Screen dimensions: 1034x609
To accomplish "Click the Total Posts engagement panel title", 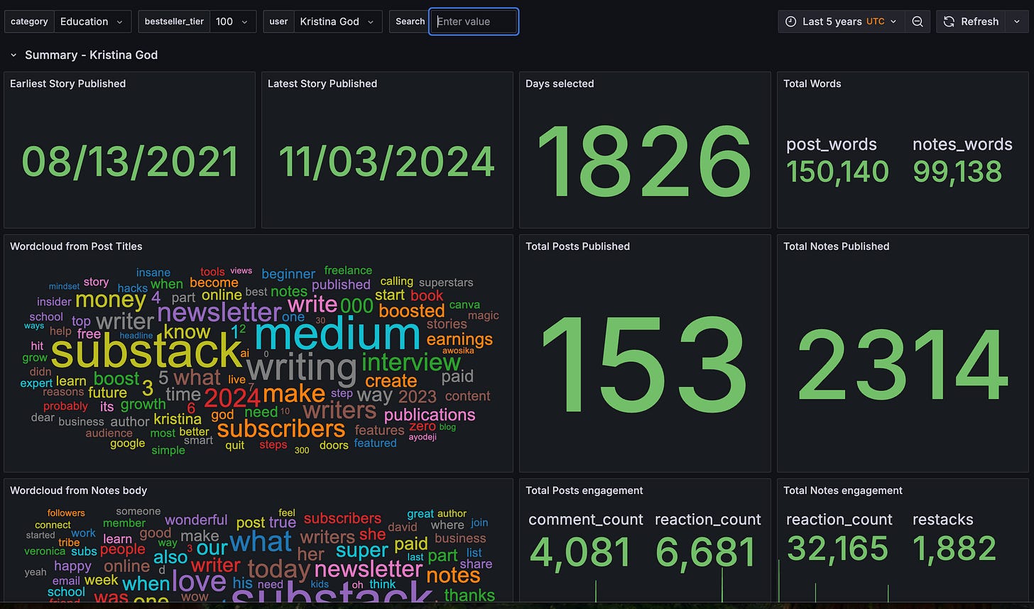I will [x=584, y=490].
